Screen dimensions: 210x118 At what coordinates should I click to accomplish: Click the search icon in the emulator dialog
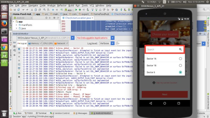180,49
